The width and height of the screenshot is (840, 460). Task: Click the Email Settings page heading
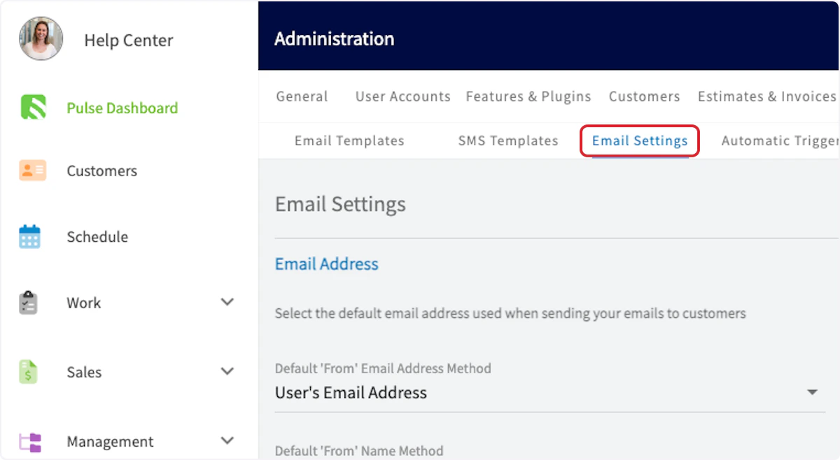340,204
